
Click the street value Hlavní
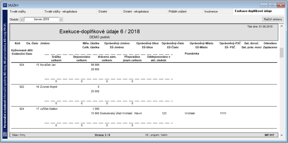coord(138,114)
